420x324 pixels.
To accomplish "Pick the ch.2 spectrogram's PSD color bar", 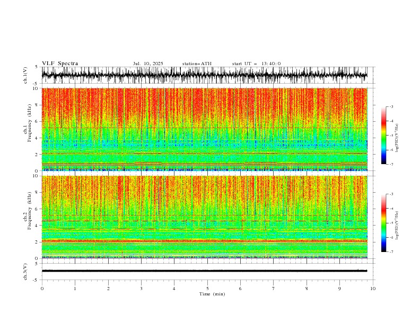I will coord(383,223).
